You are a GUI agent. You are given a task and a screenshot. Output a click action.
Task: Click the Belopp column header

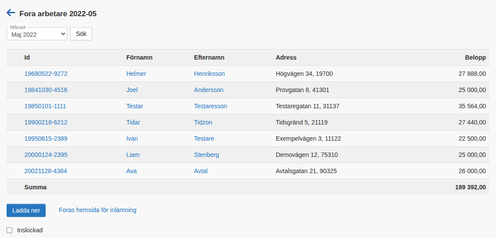click(x=475, y=57)
